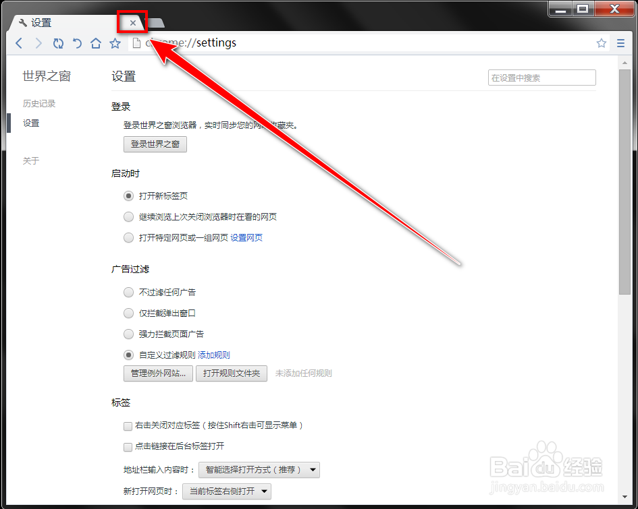Viewport: 638px width, 509px height.
Task: Click the vertical scrollbar thumb
Action: pos(624,182)
